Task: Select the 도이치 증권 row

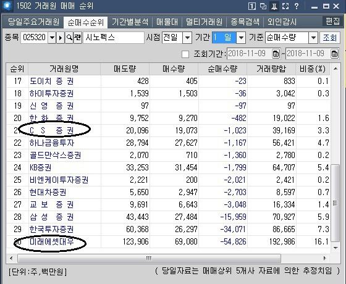Action: click(168, 81)
